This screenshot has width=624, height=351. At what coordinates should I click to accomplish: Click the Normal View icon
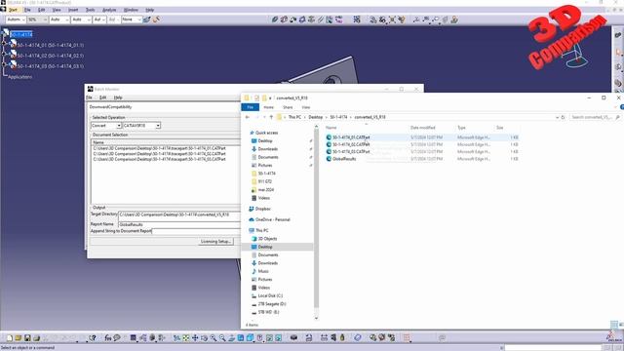232,338
